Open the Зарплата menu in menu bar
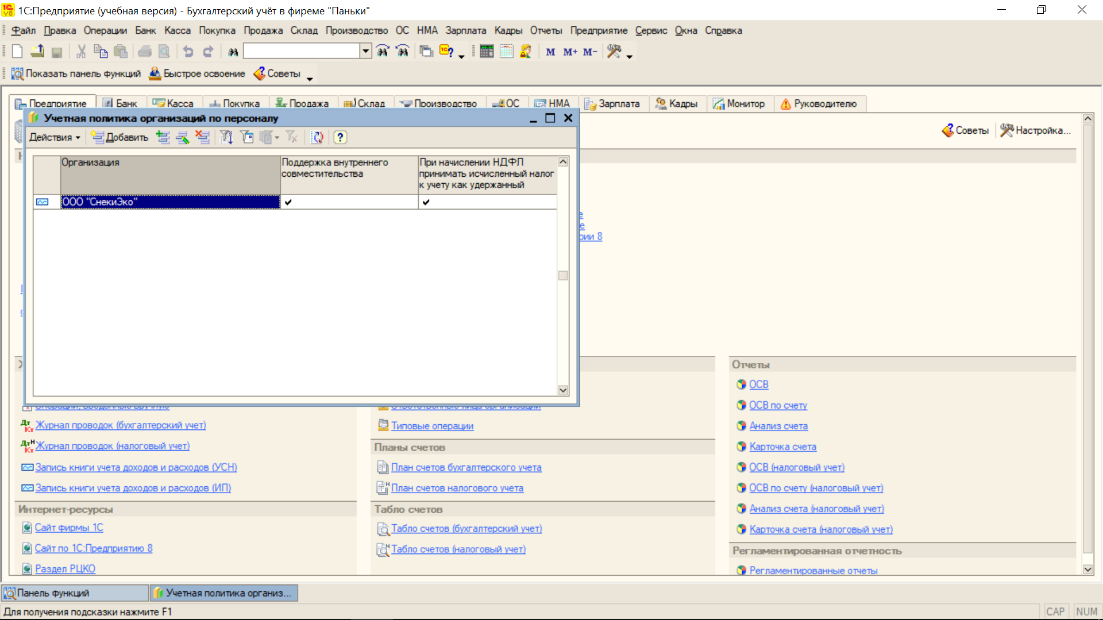Screen dimensions: 1103x620 [465, 30]
